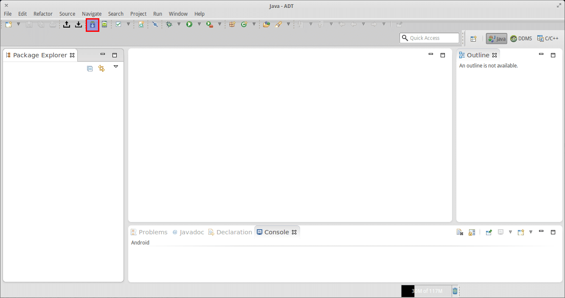
Task: Switch to the Declaration tab
Action: (x=230, y=232)
